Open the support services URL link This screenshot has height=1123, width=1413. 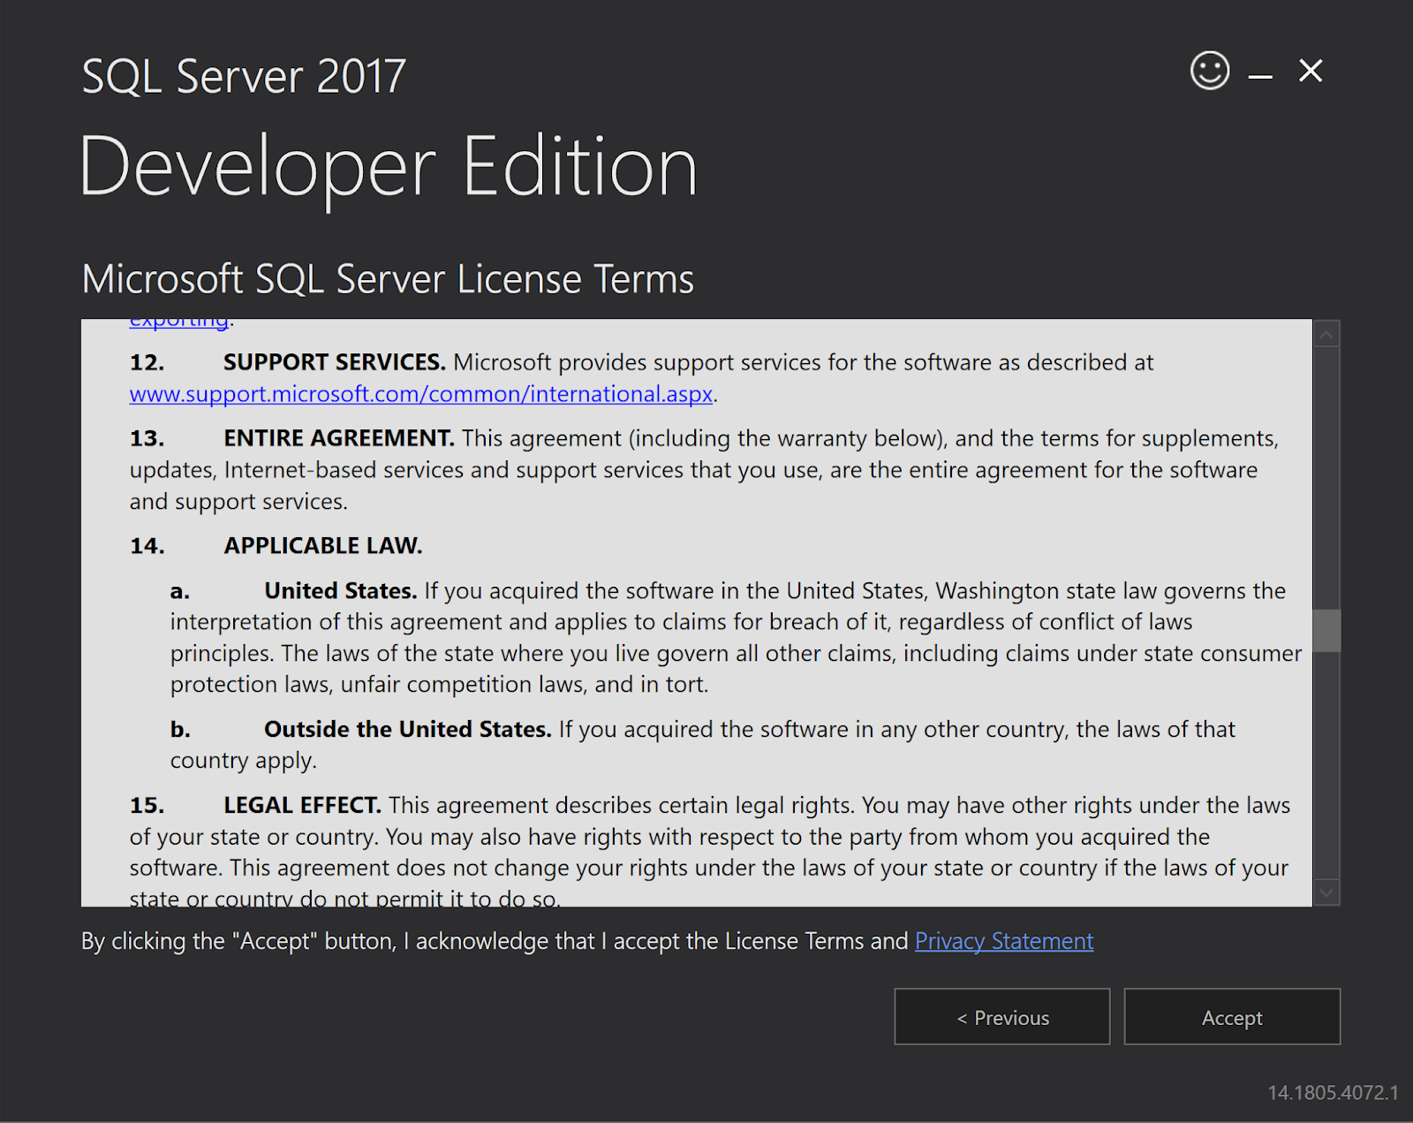[x=421, y=394]
